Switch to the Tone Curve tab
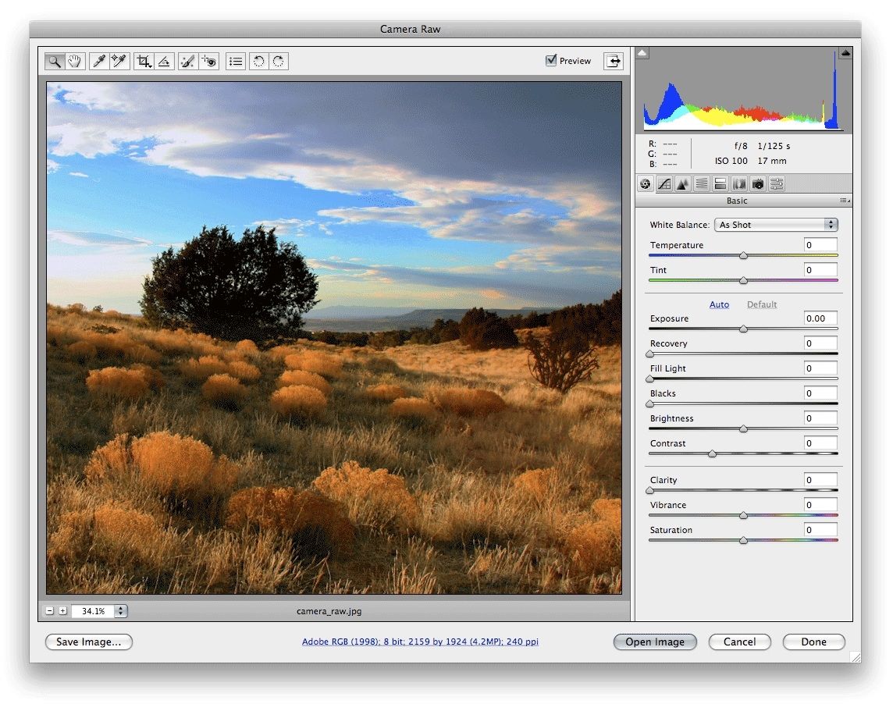 click(664, 184)
